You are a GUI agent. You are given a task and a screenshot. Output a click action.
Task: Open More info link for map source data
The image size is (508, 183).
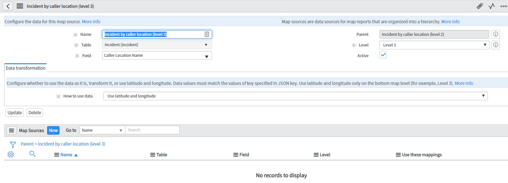(91, 22)
